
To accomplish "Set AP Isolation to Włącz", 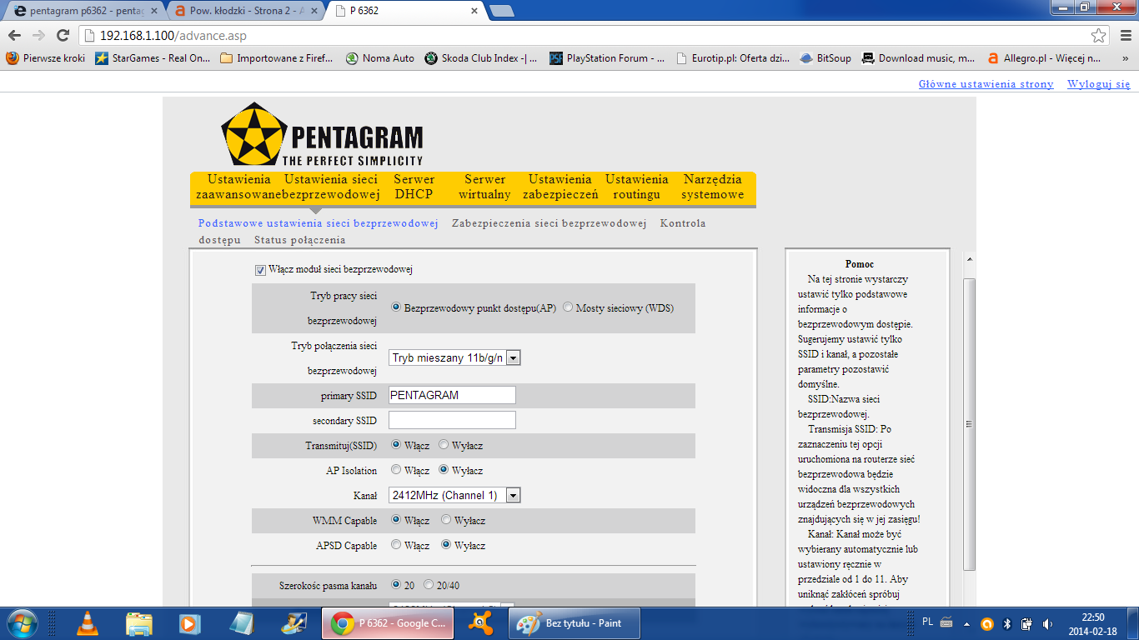I will [396, 470].
